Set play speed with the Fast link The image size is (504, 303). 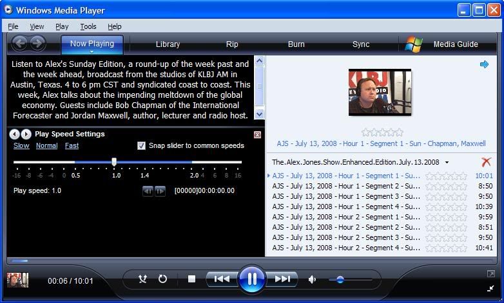[x=72, y=146]
